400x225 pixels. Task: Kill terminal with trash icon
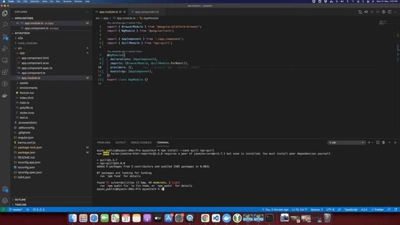click(383, 142)
